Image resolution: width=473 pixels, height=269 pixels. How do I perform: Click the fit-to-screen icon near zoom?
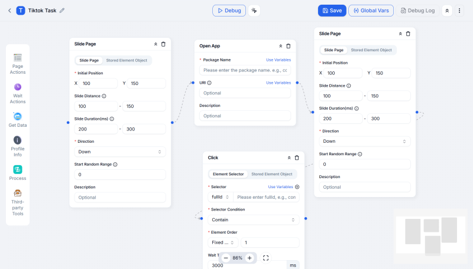click(x=265, y=258)
